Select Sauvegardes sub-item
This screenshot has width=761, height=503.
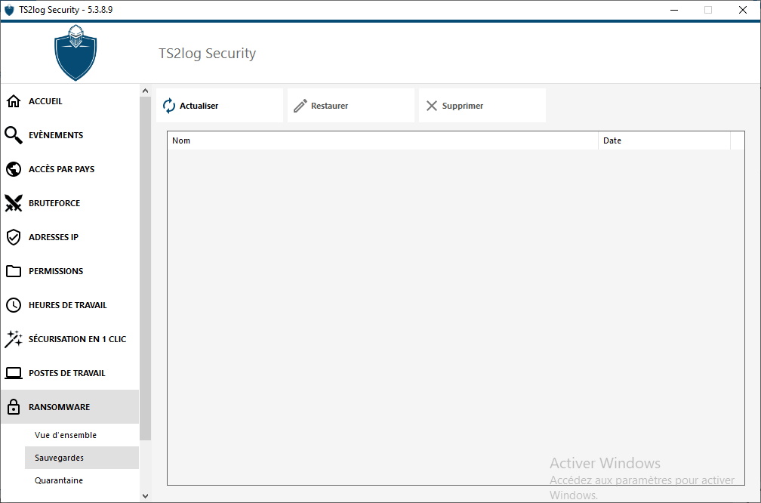pyautogui.click(x=82, y=458)
